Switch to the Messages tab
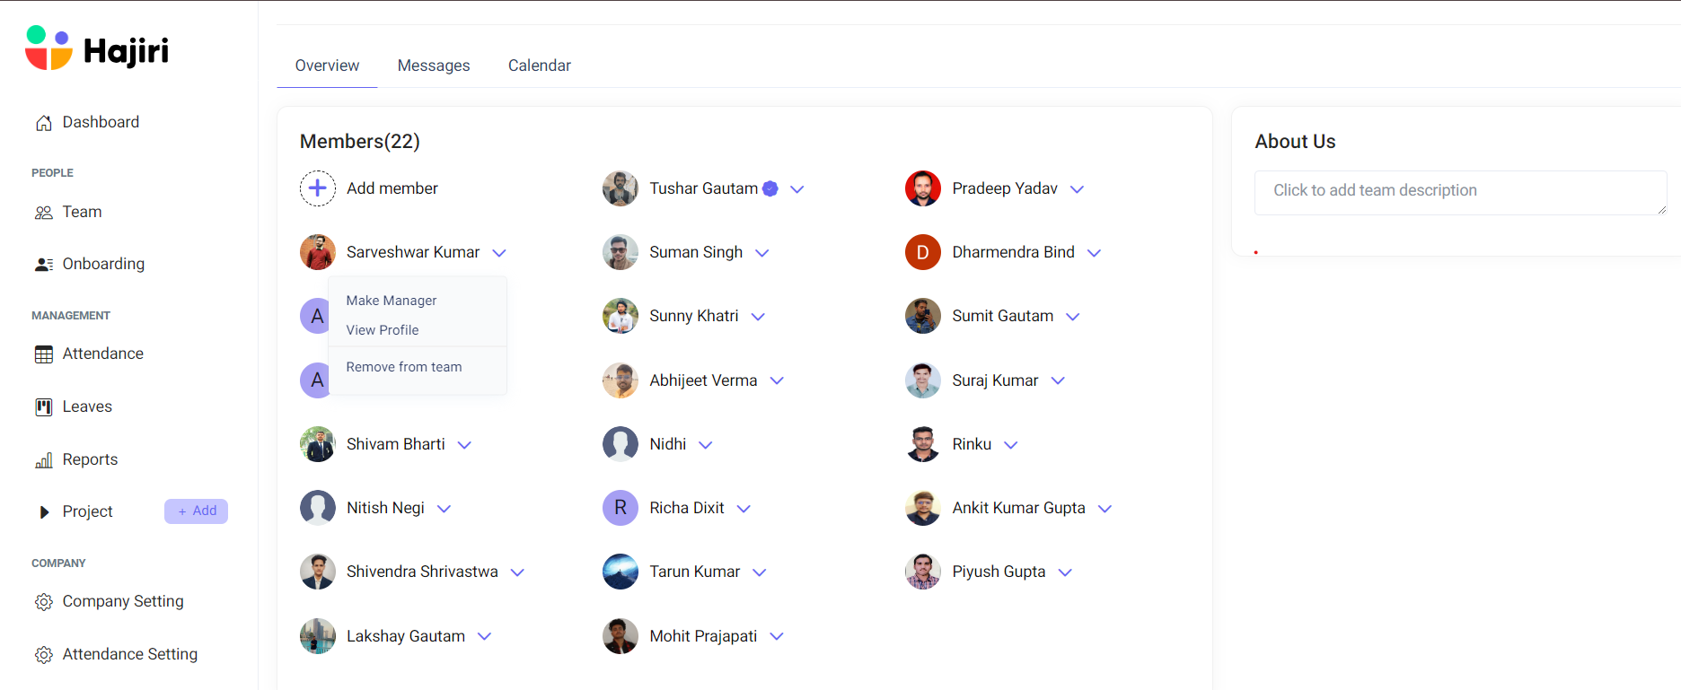 pyautogui.click(x=434, y=66)
